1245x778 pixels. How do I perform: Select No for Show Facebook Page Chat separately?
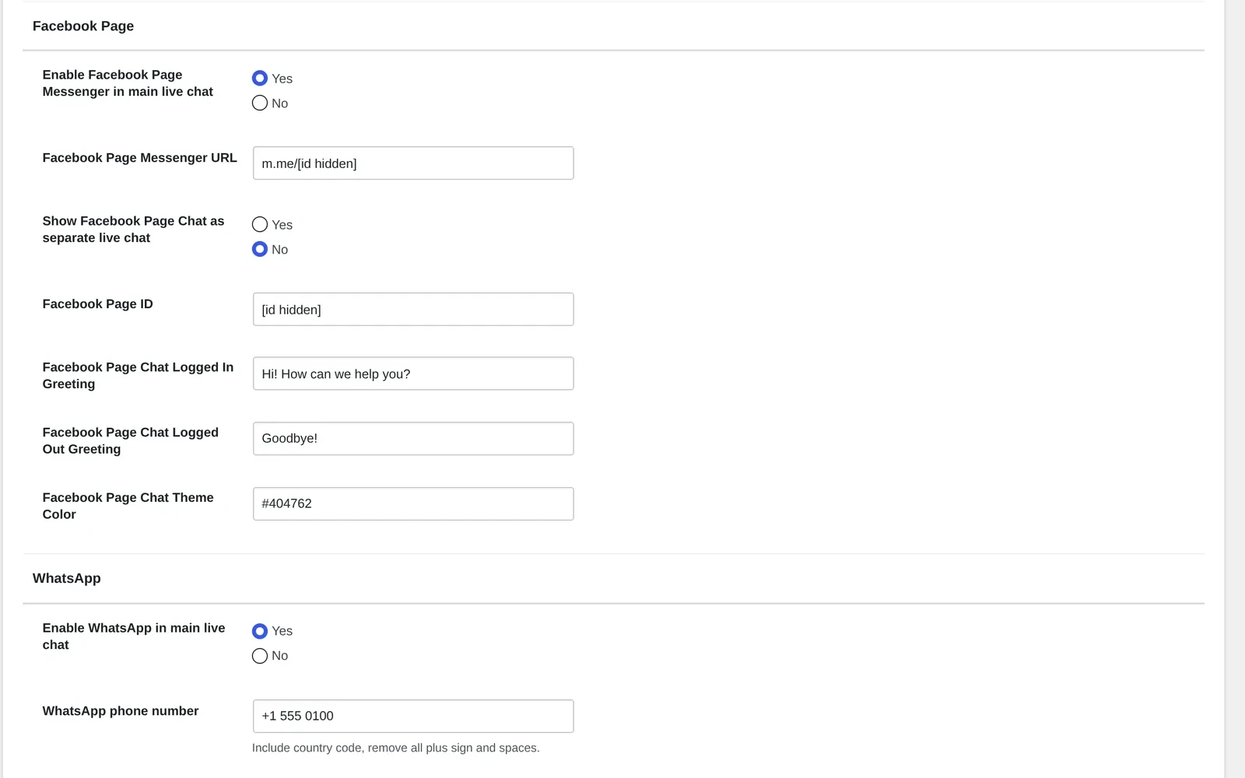[260, 250]
